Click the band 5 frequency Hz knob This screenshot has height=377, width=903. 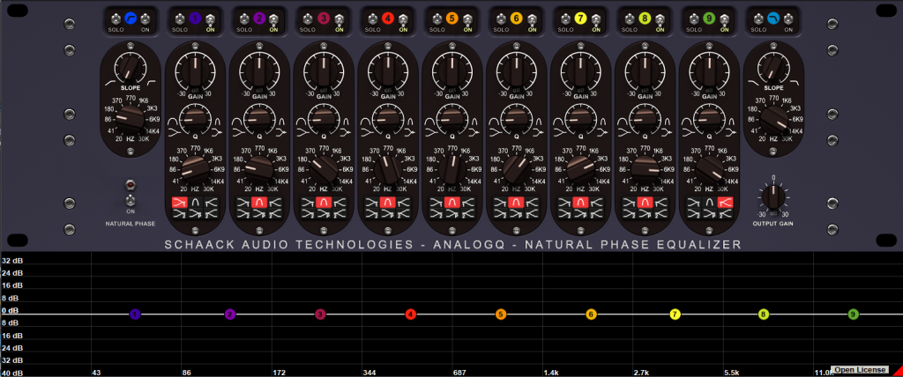452,169
